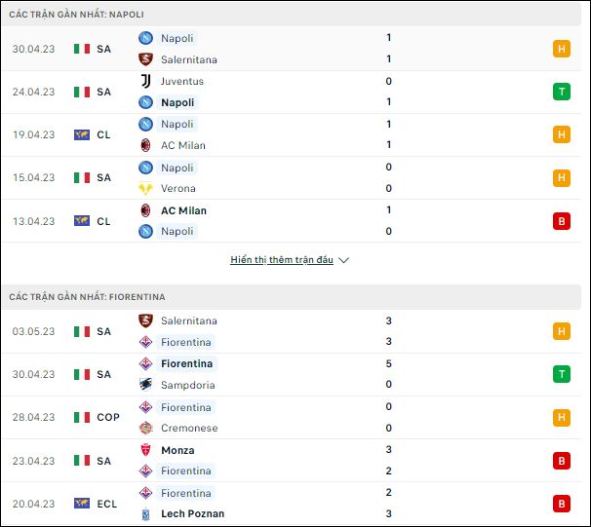
Task: Open the Lech Poznan team name
Action: coord(192,513)
